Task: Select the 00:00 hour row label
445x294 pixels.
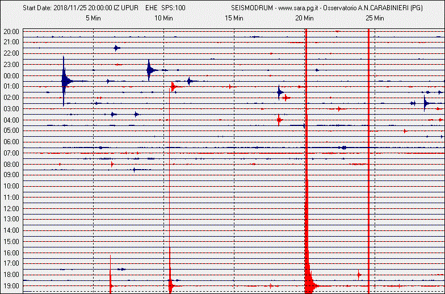Action: pyautogui.click(x=11, y=76)
